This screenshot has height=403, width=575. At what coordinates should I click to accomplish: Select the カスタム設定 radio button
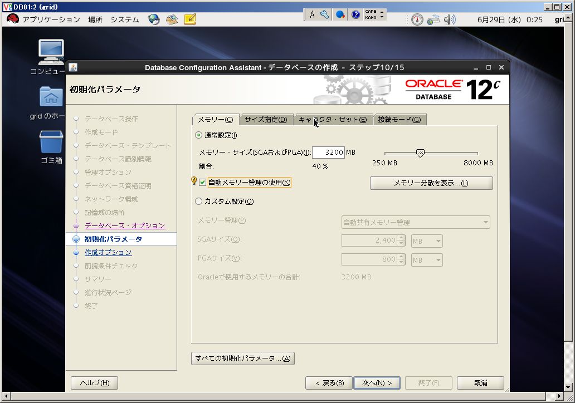(x=198, y=201)
